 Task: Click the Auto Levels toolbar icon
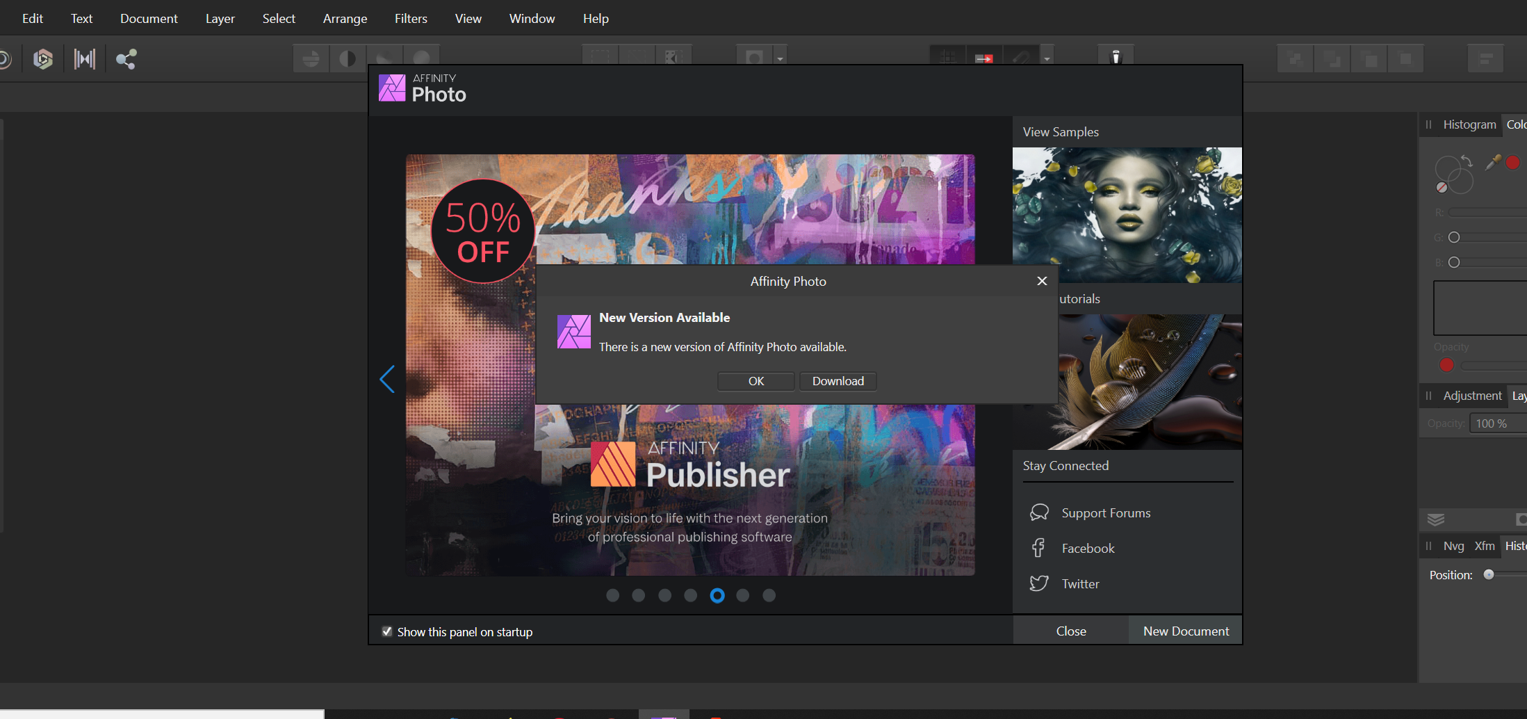click(x=311, y=58)
